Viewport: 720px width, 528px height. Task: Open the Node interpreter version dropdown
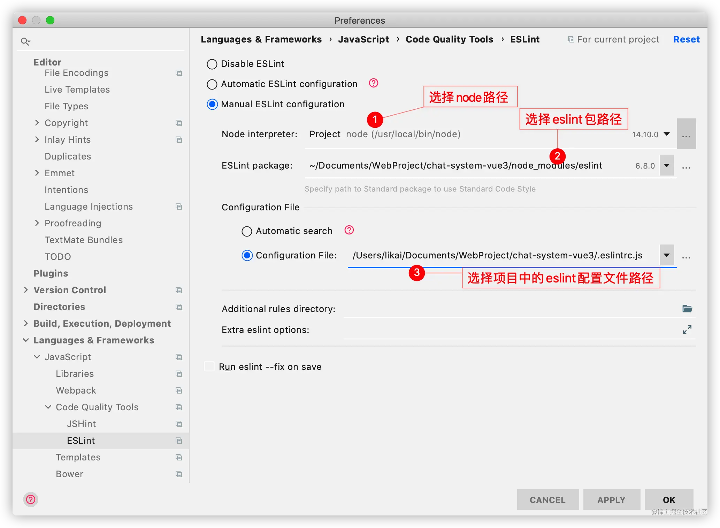click(x=666, y=134)
